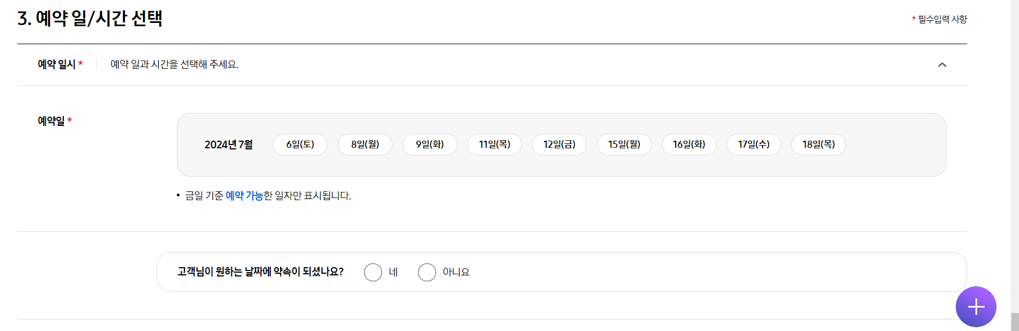The height and width of the screenshot is (331, 1019).
Task: Click the purple plus floating button
Action: 976,306
